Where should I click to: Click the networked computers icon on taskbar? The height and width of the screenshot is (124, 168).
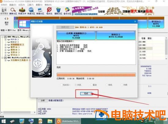pos(31,121)
